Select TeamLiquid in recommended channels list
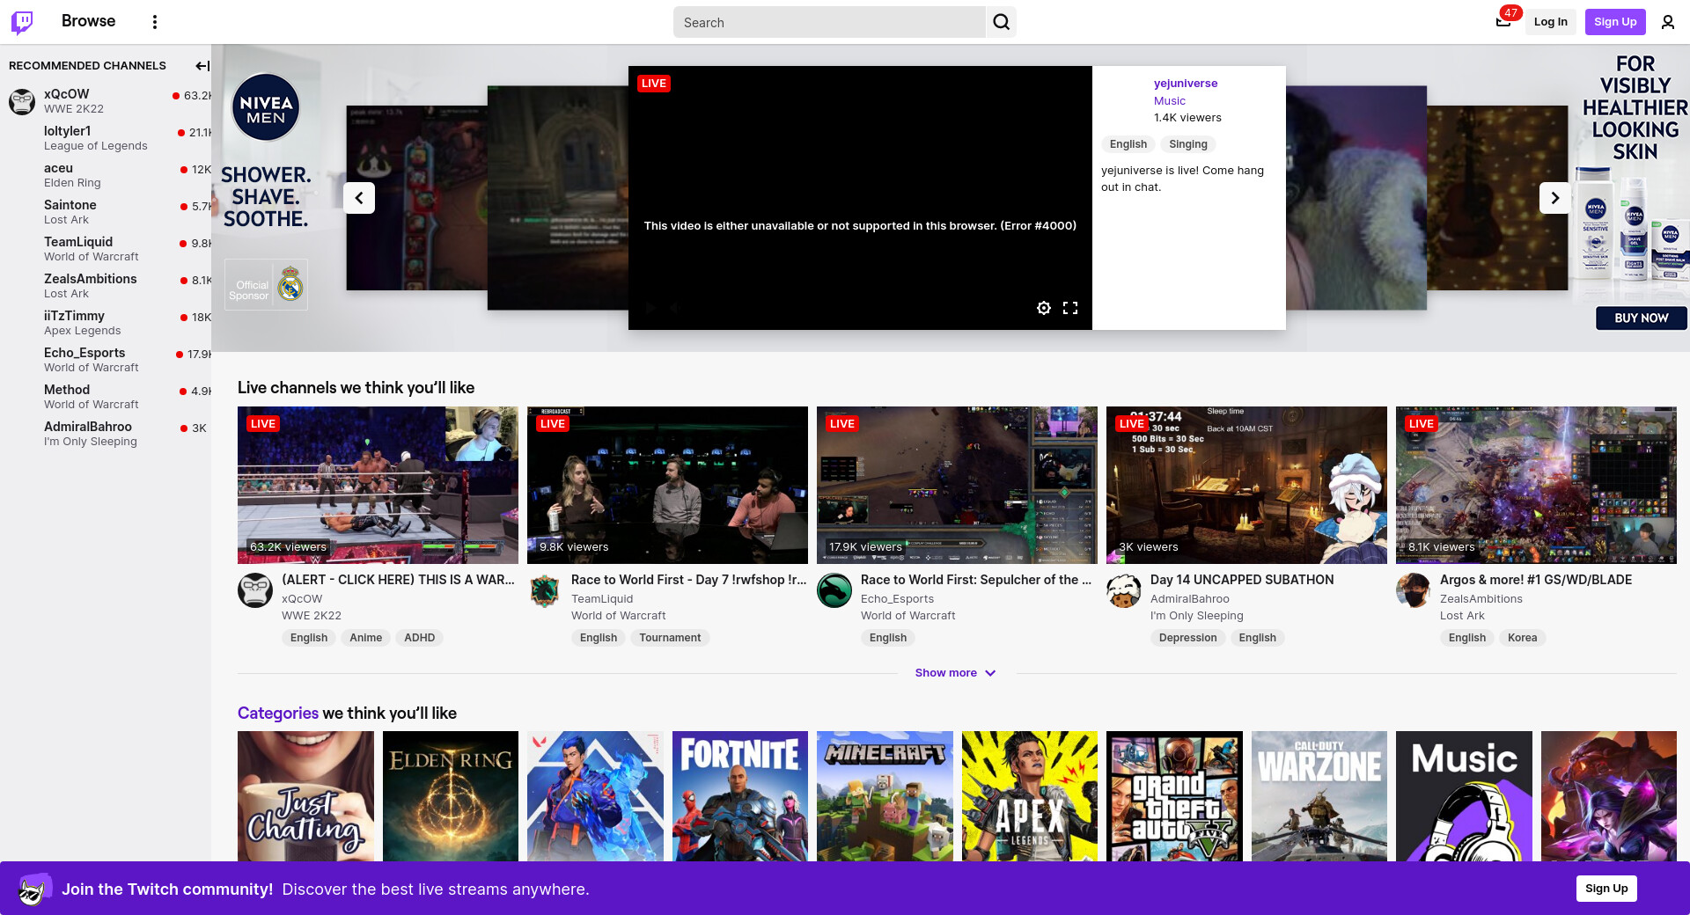The width and height of the screenshot is (1690, 915). pyautogui.click(x=78, y=242)
